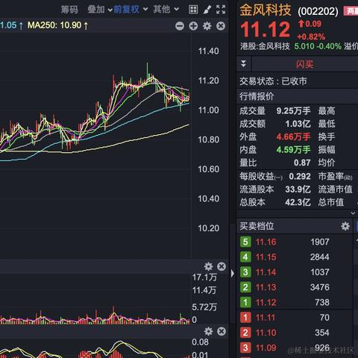Click buy level 2 volume 354

click(x=322, y=333)
